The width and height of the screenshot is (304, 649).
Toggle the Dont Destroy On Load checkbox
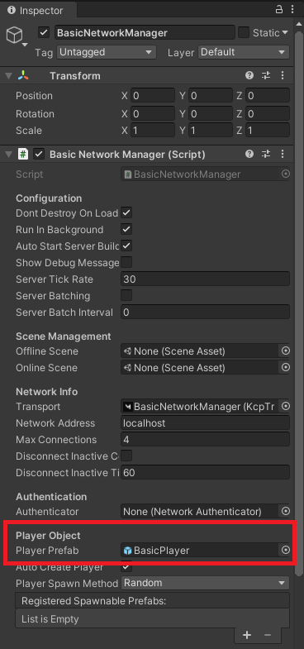click(126, 213)
